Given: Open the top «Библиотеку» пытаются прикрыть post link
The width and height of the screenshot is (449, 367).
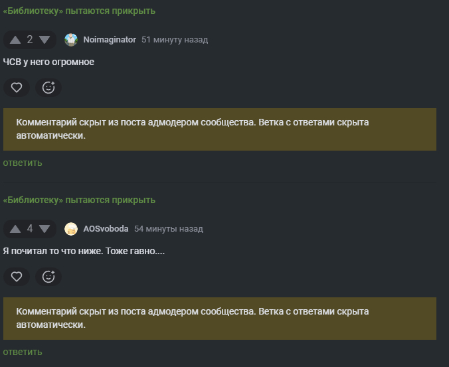Looking at the screenshot, I should point(79,11).
